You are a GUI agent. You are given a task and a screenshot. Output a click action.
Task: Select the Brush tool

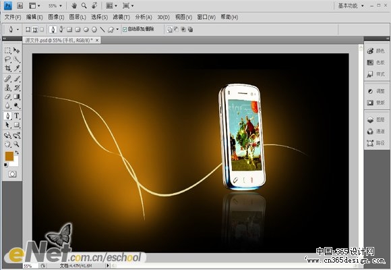click(x=17, y=79)
